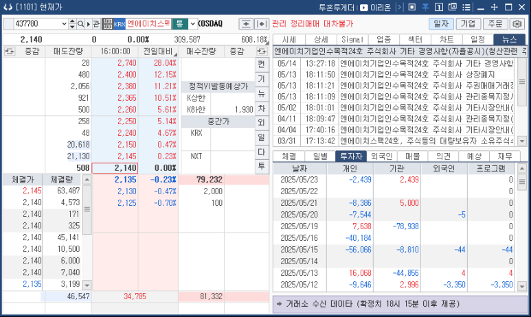Image resolution: width=531 pixels, height=317 pixels.
Task: Switch to the 업종 tab
Action: coord(384,40)
